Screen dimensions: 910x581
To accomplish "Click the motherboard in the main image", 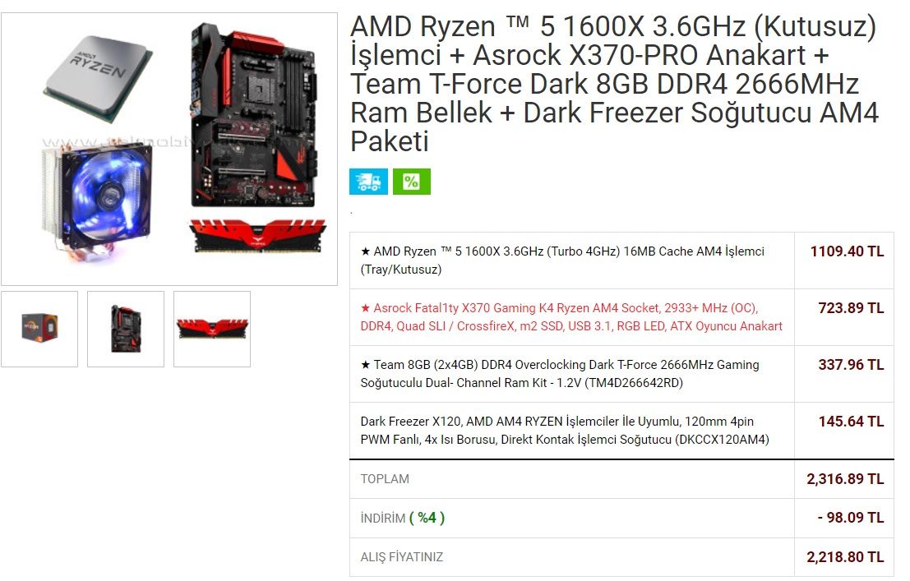I will tap(254, 115).
